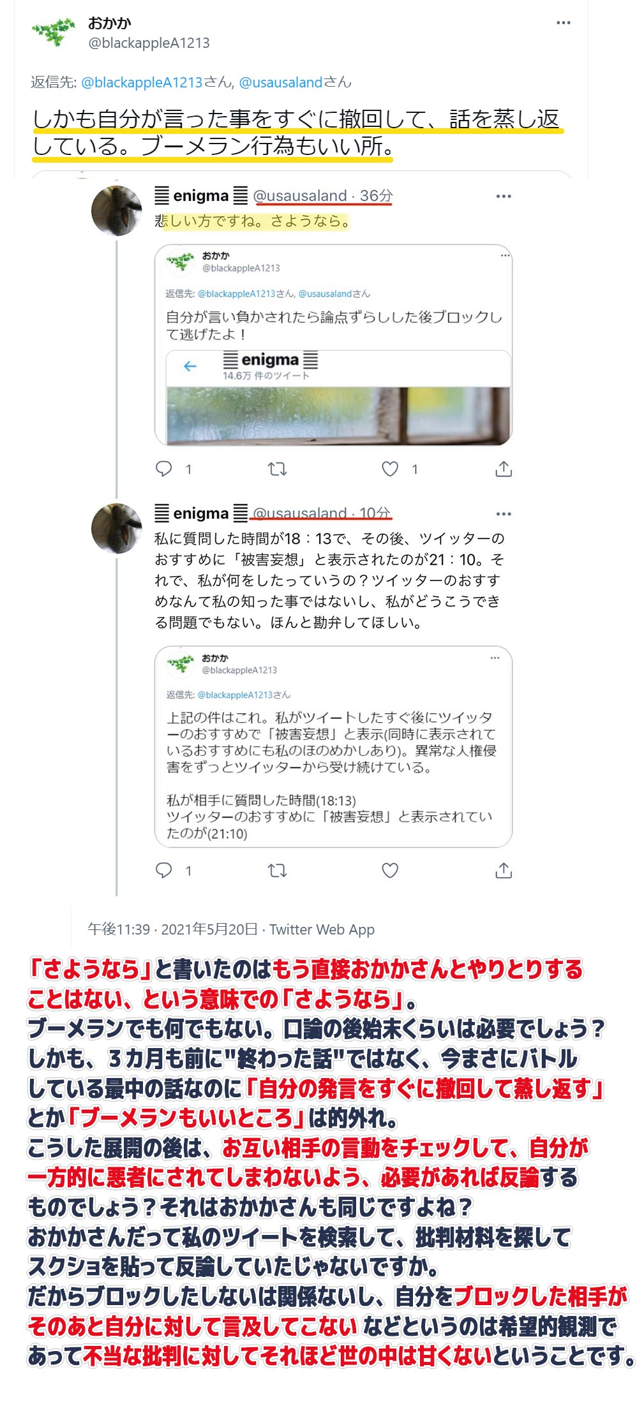Viewport: 637px width, 1404px height.
Task: Share the enigma tweet posted 36分 ago
Action: pos(504,469)
